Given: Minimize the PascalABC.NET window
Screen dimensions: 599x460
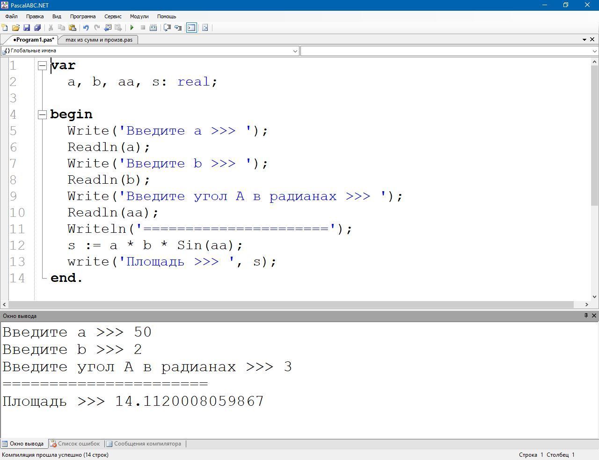Looking at the screenshot, I should [545, 5].
